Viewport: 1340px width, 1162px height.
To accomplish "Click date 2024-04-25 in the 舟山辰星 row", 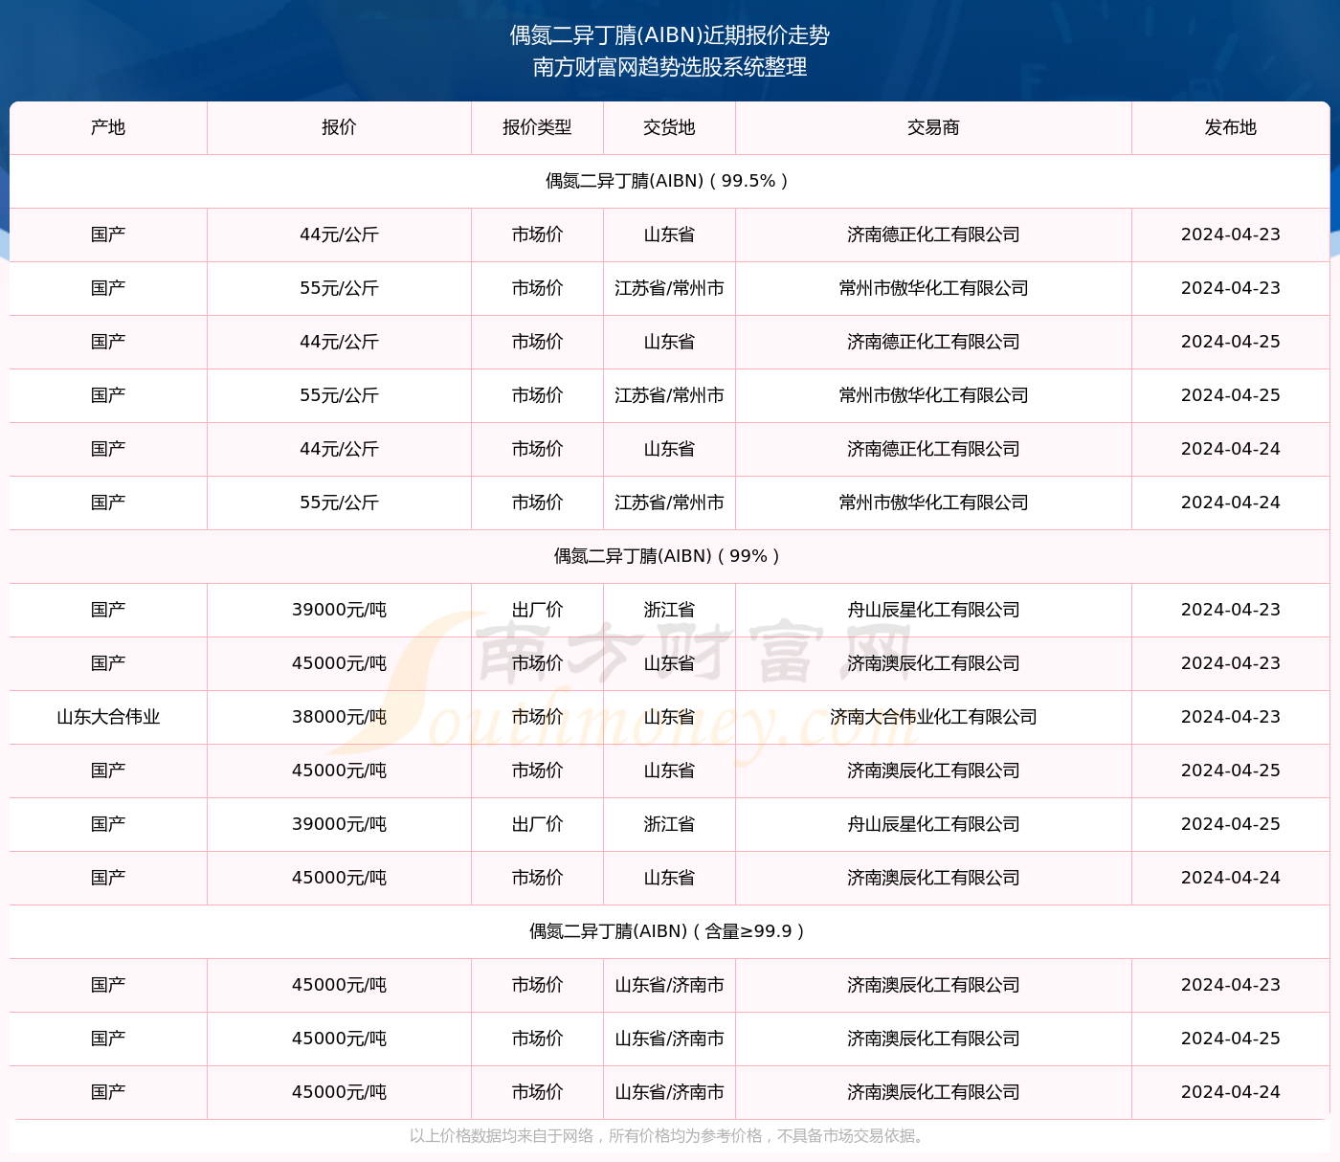I will 1231,824.
